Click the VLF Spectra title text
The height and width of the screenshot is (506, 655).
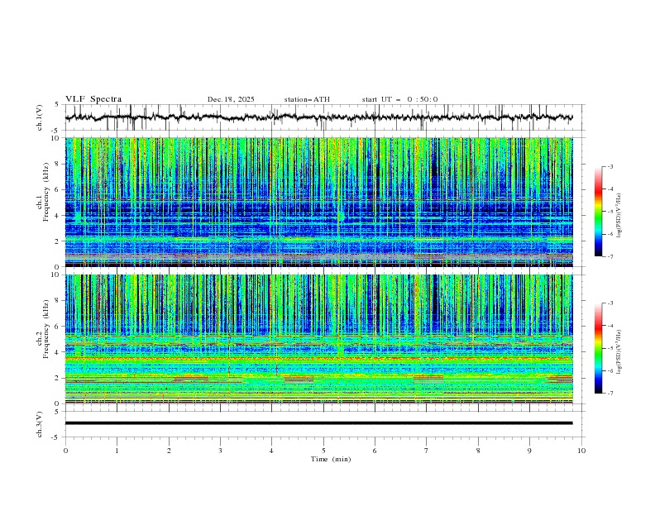click(93, 99)
